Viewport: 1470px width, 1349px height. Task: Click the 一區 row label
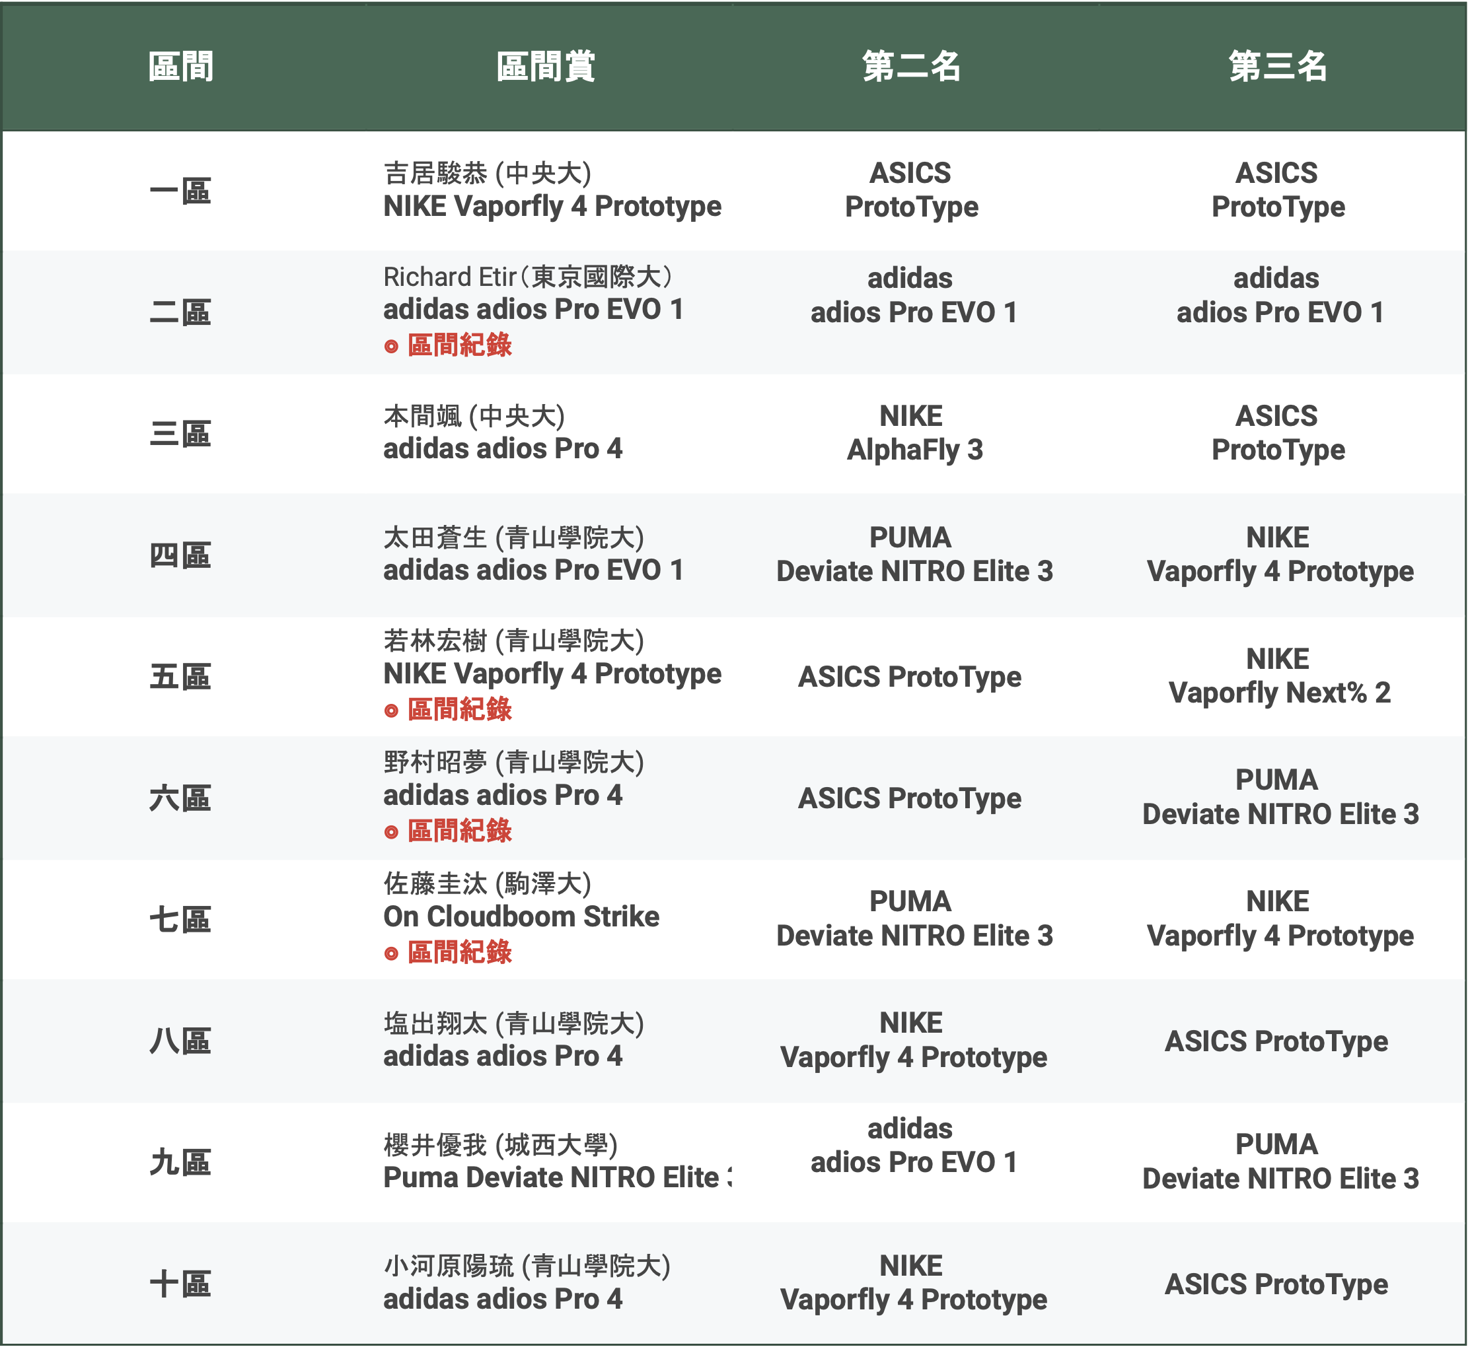180,191
